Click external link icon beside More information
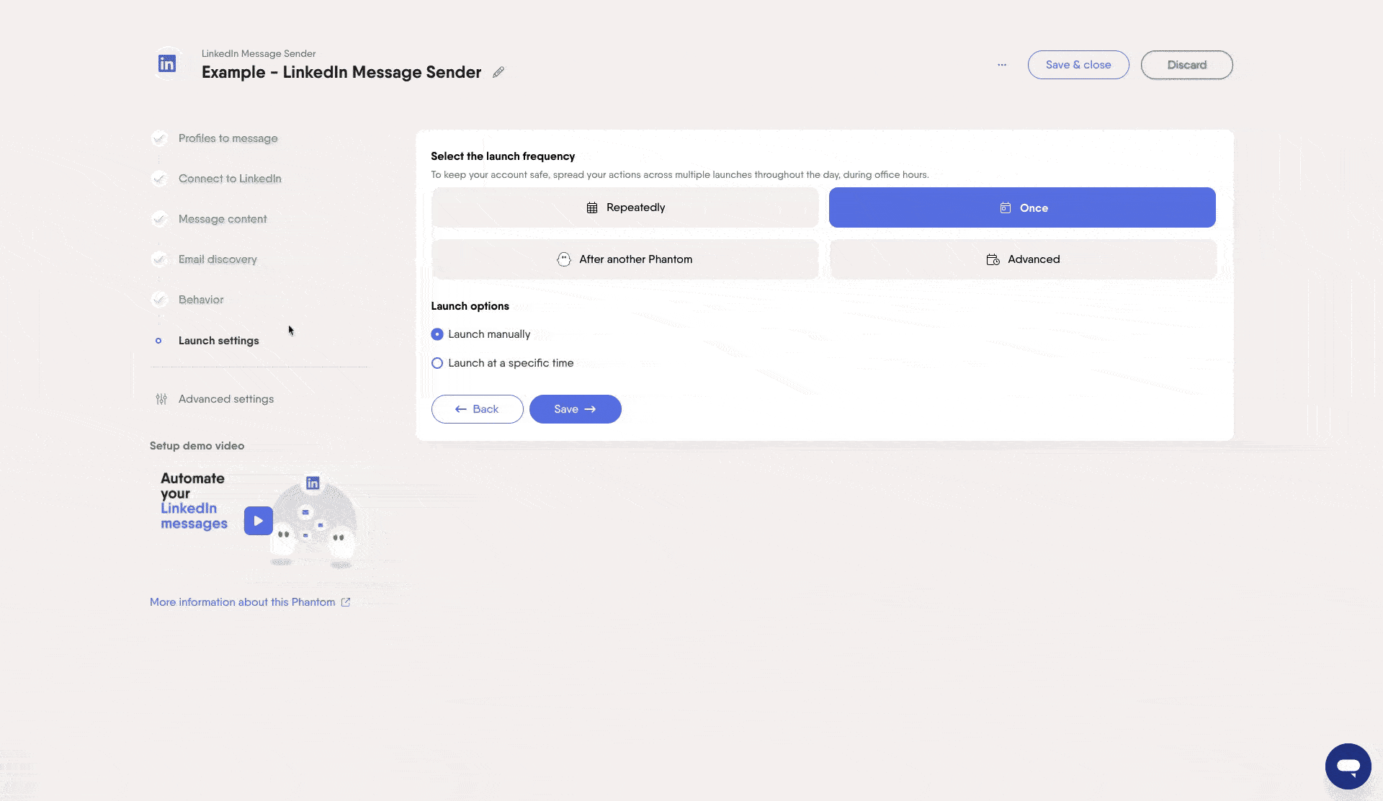The height and width of the screenshot is (801, 1383). (346, 602)
